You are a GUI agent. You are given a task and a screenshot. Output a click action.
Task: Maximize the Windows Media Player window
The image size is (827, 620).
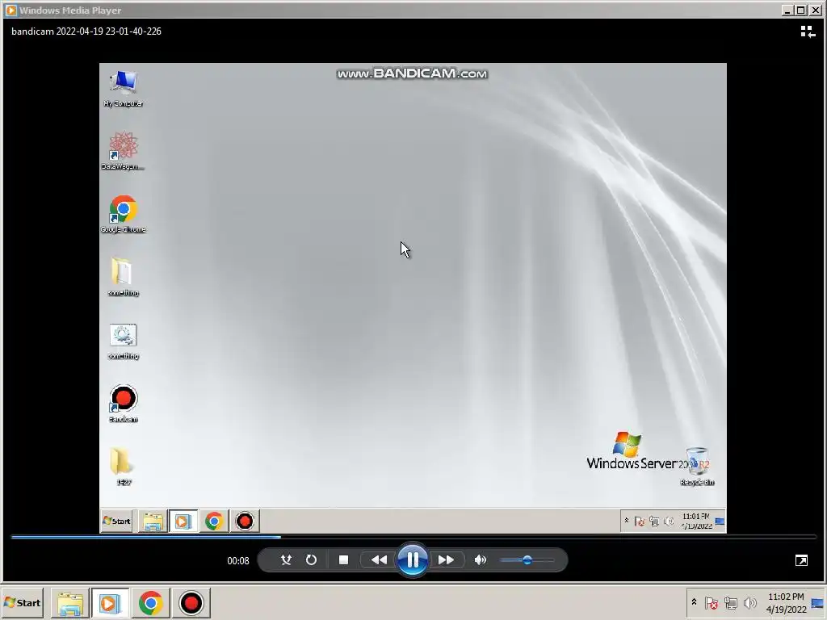[800, 10]
